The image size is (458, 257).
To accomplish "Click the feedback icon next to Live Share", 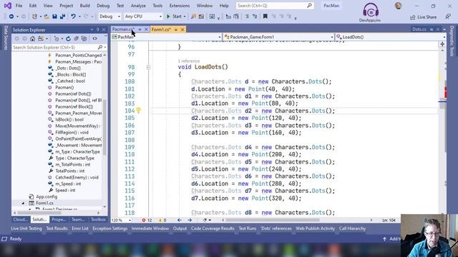I will 448,17.
